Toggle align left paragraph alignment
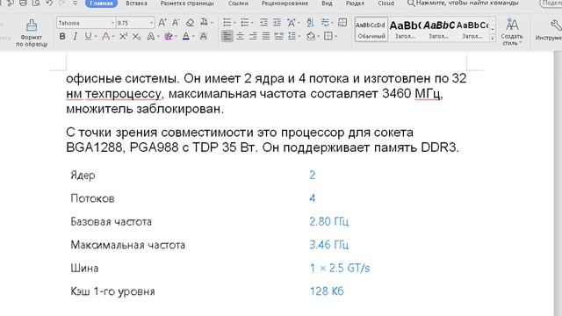The image size is (562, 316). (x=227, y=36)
